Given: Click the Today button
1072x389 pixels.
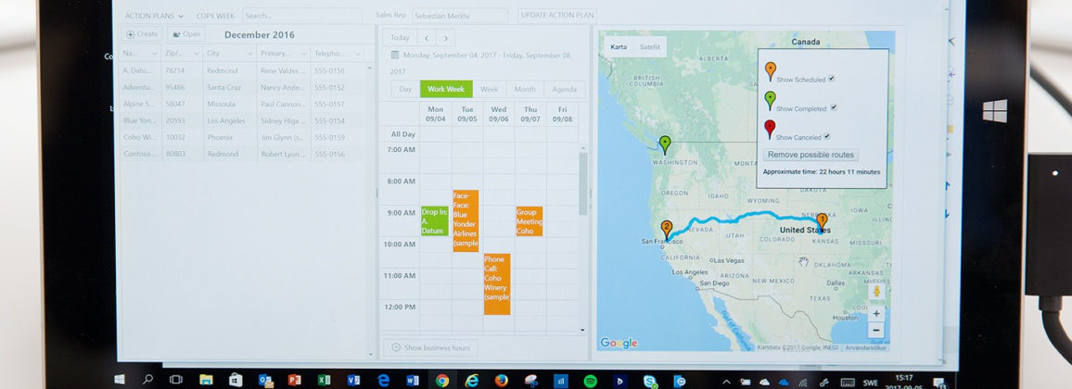Looking at the screenshot, I should coord(400,38).
